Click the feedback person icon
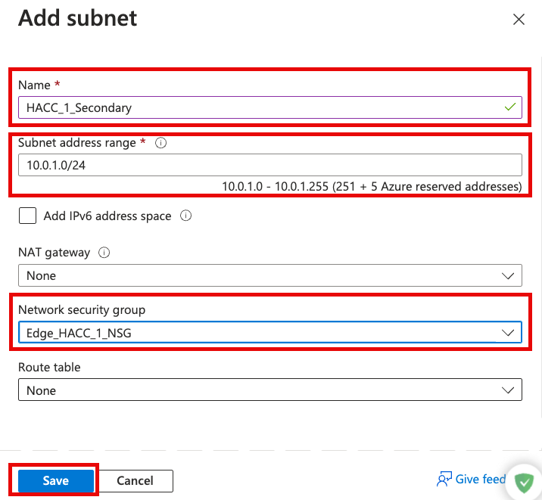This screenshot has width=542, height=500. click(x=444, y=479)
